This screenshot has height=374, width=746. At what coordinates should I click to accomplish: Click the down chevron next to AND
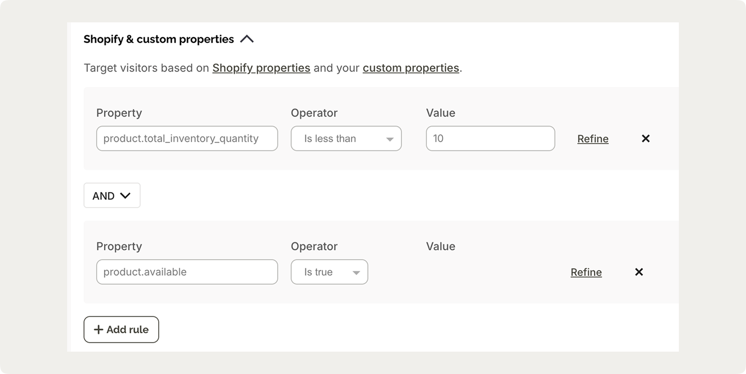pyautogui.click(x=125, y=196)
